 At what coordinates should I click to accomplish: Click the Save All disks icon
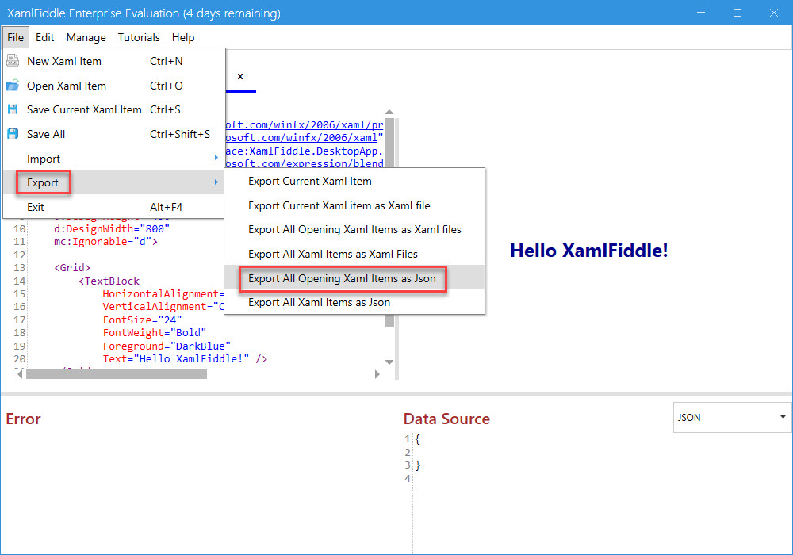pyautogui.click(x=13, y=134)
